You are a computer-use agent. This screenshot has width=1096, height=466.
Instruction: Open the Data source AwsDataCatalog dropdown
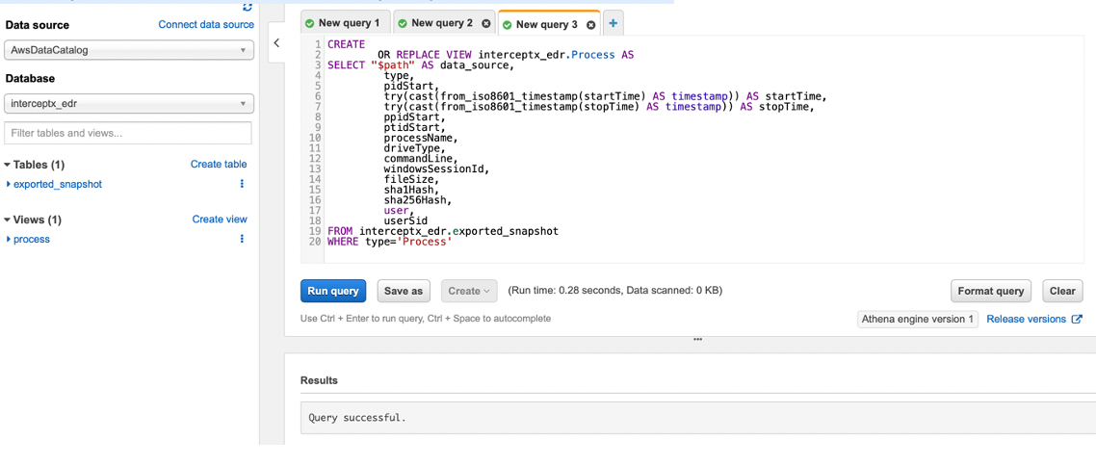pyautogui.click(x=129, y=50)
